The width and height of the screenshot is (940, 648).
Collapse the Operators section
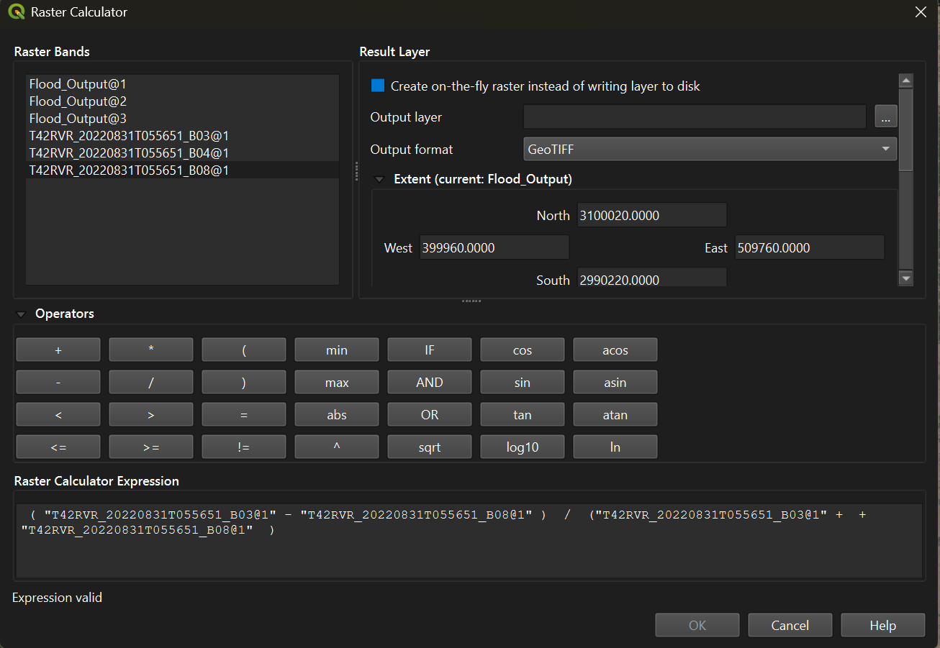[x=21, y=314]
